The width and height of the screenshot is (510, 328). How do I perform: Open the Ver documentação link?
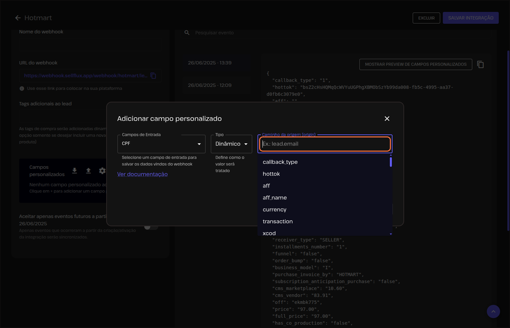[142, 174]
